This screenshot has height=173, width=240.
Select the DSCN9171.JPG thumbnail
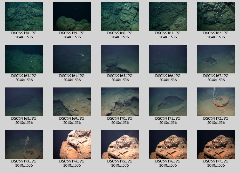(168, 102)
